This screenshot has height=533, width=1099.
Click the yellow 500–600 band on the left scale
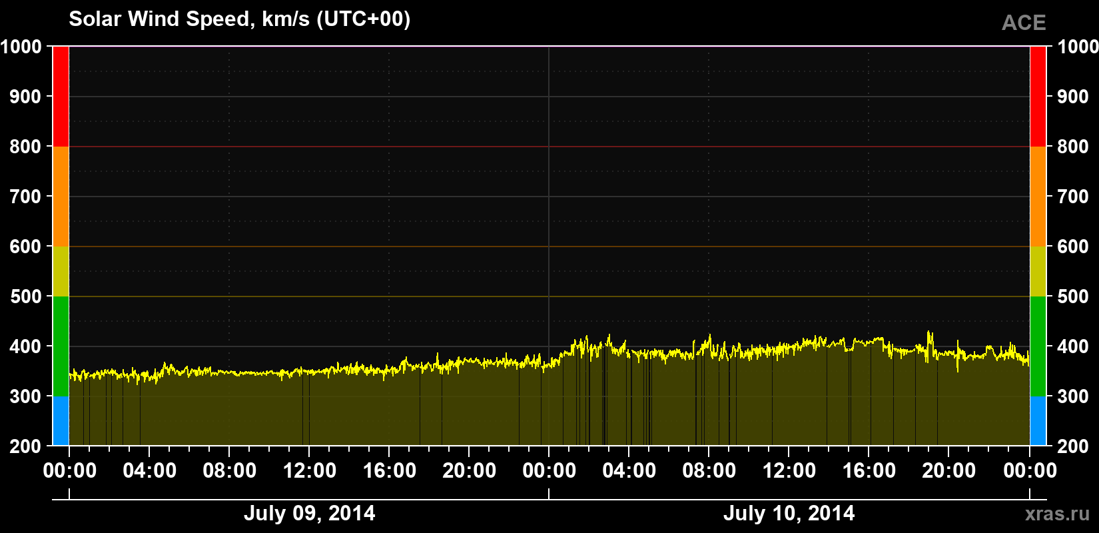[61, 271]
